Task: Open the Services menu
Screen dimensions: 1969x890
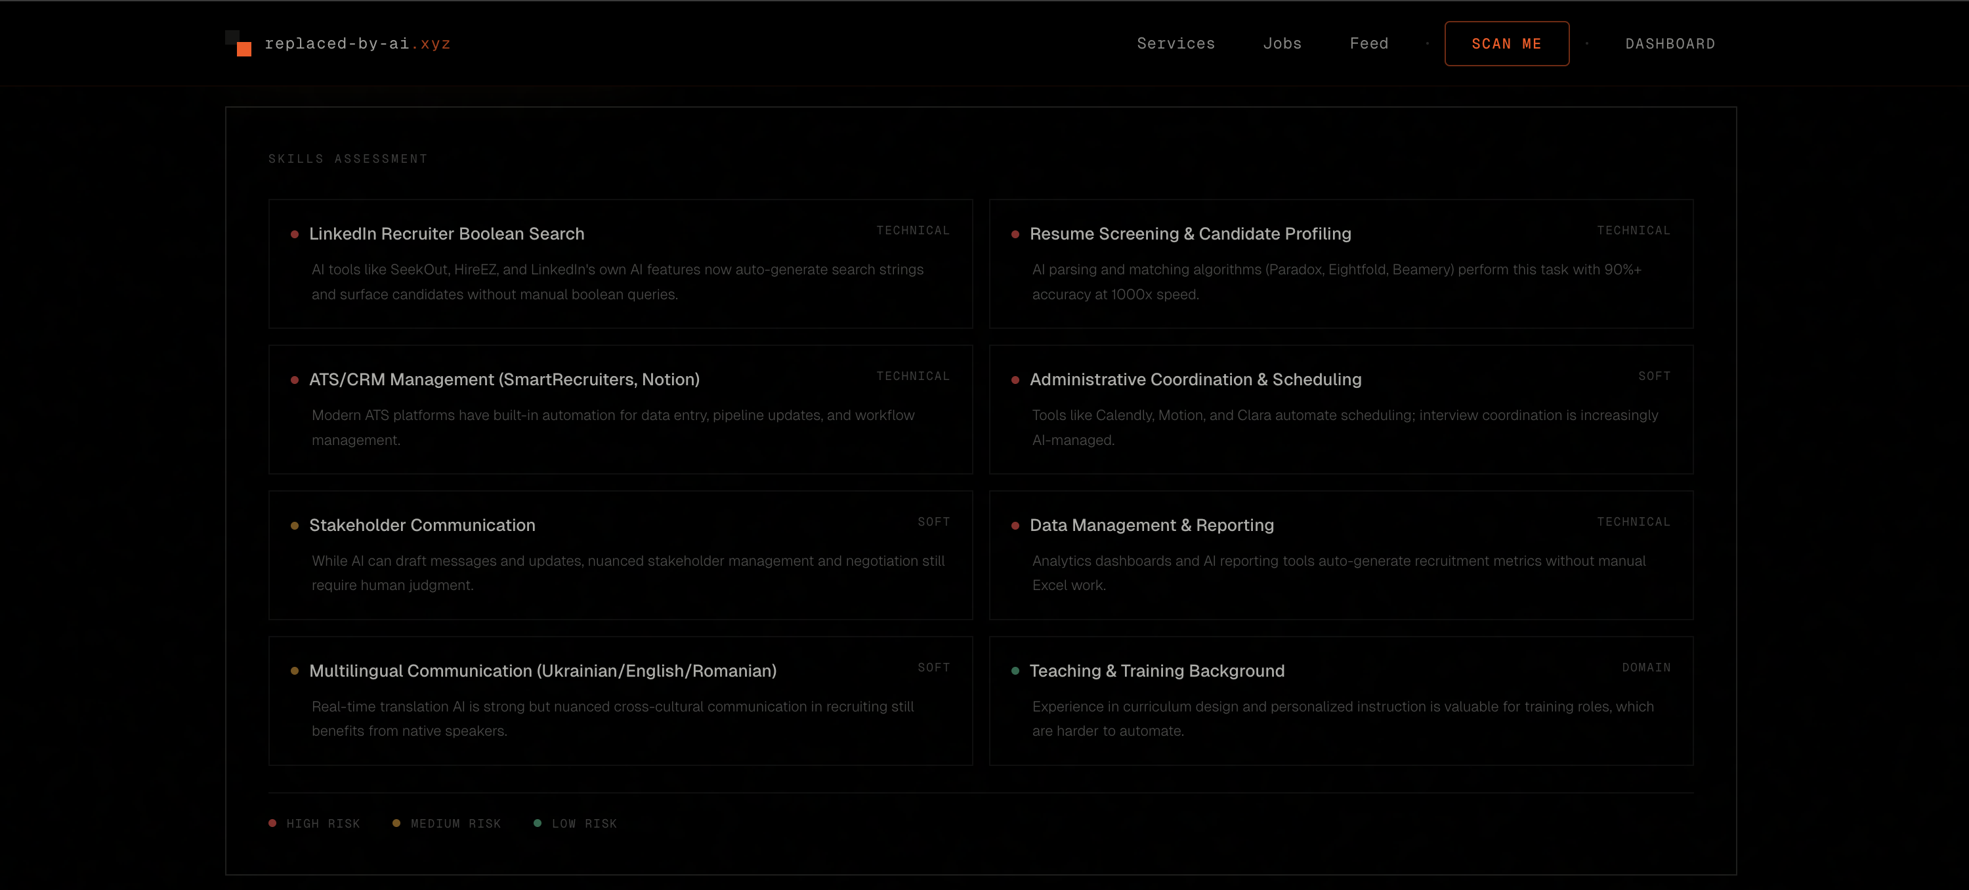Action: tap(1175, 43)
